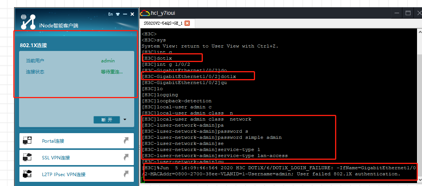Close the iNode client window
This screenshot has height=186, width=422.
pyautogui.click(x=132, y=14)
